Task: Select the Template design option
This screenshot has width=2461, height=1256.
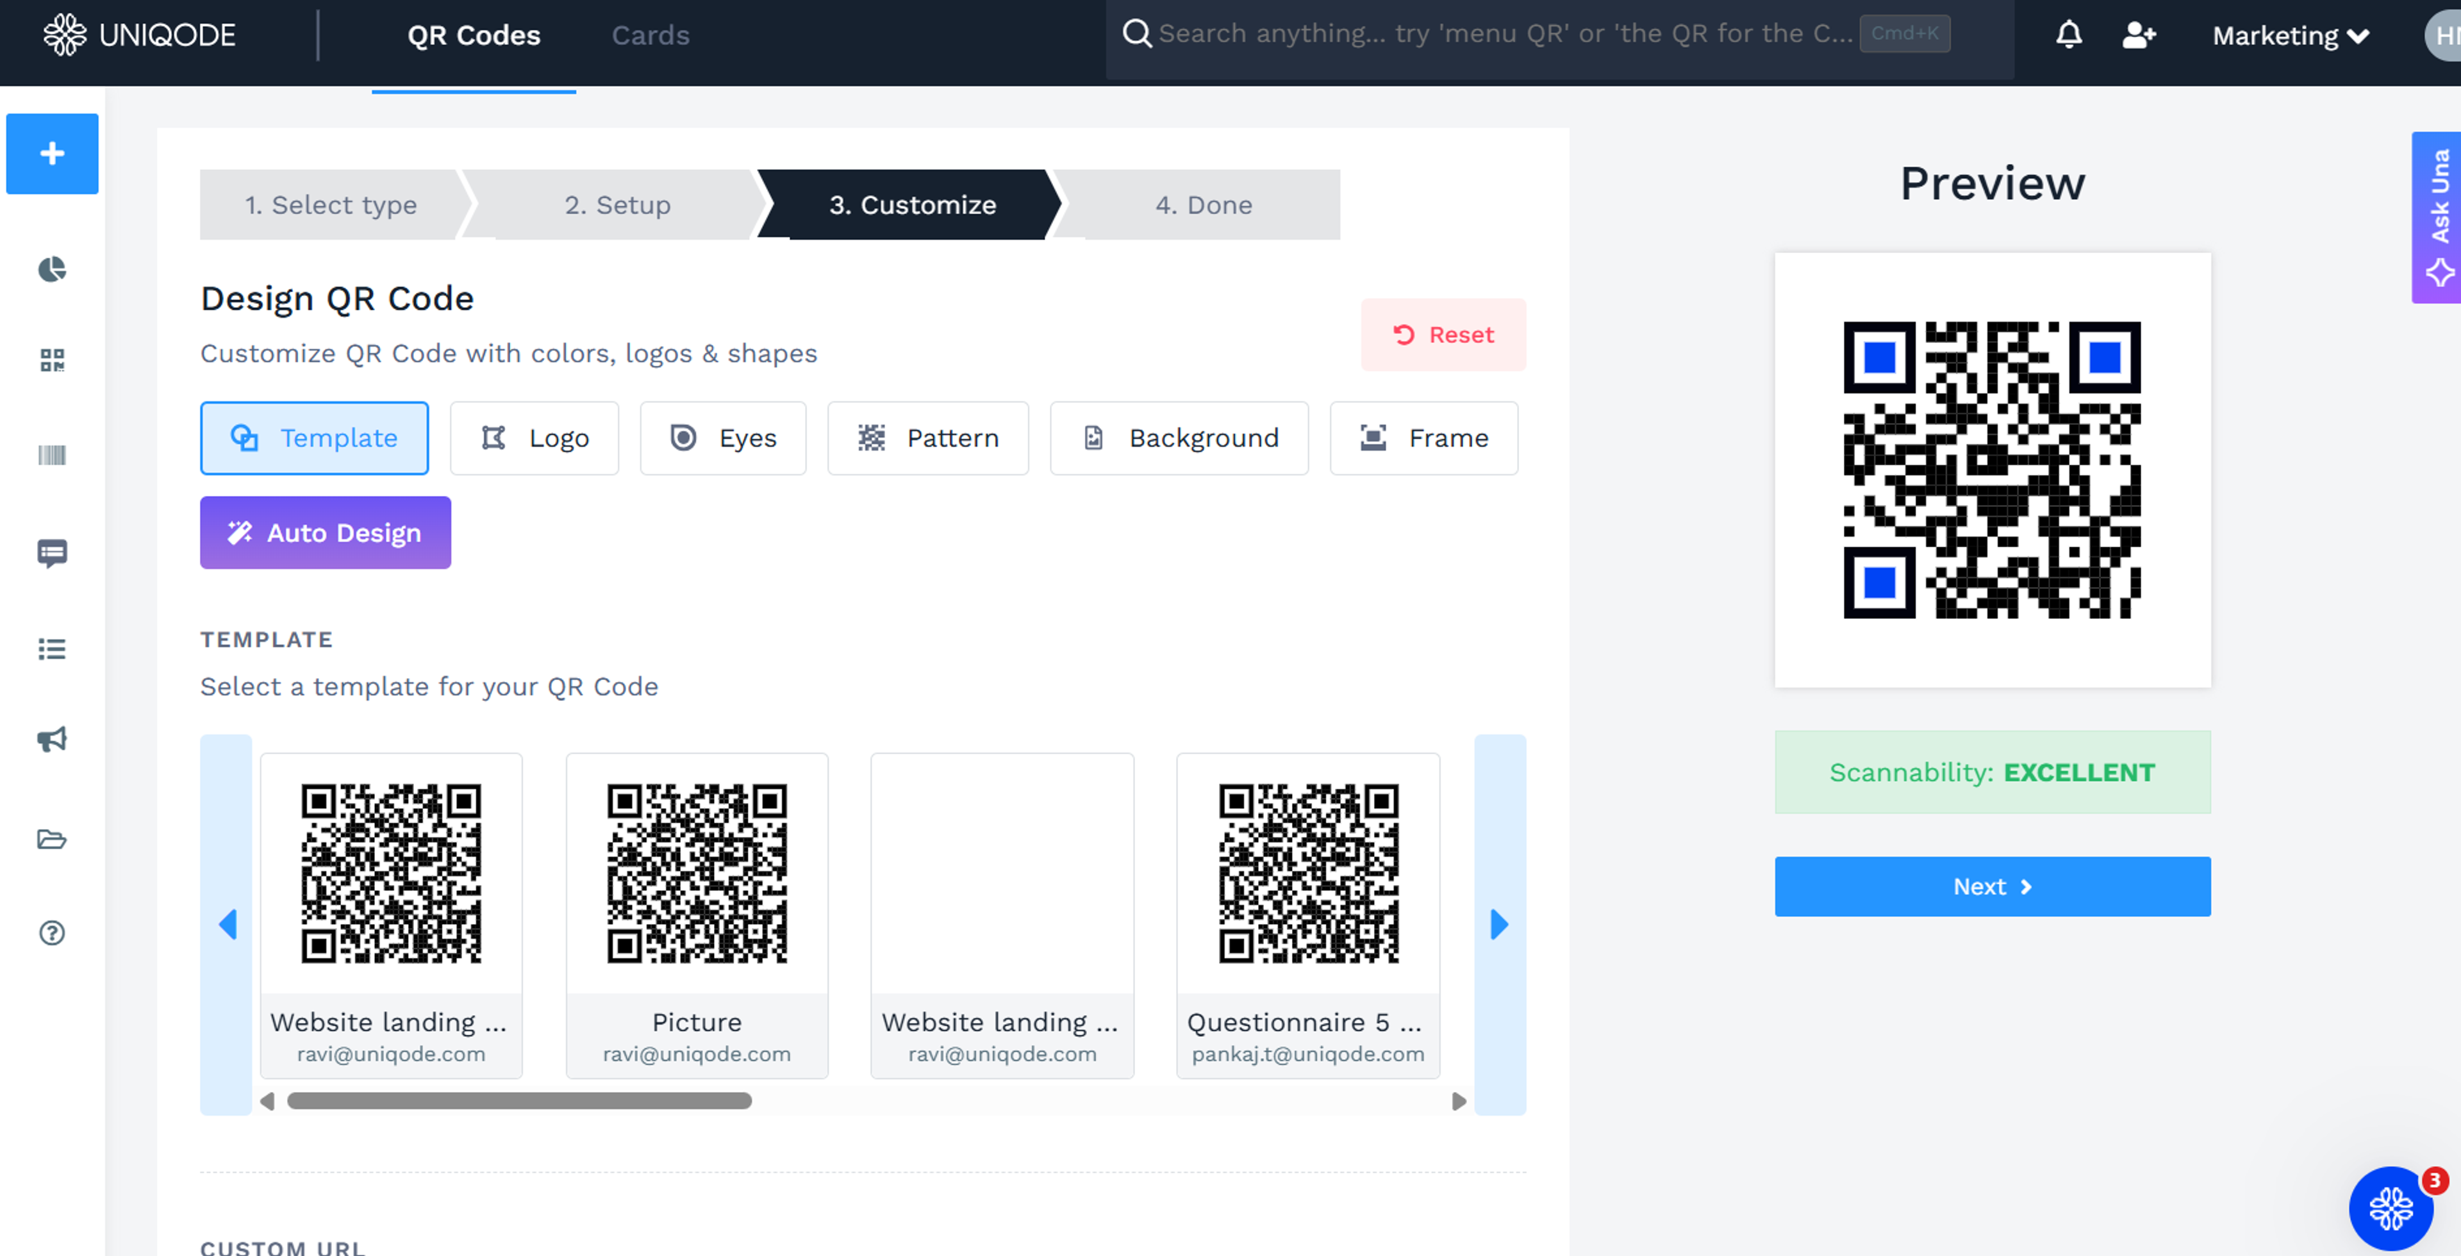Action: pos(314,438)
